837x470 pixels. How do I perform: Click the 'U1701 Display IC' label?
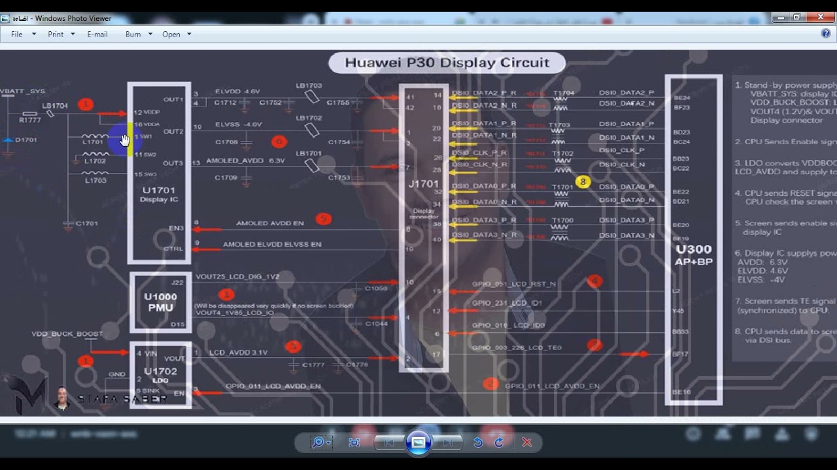(159, 194)
